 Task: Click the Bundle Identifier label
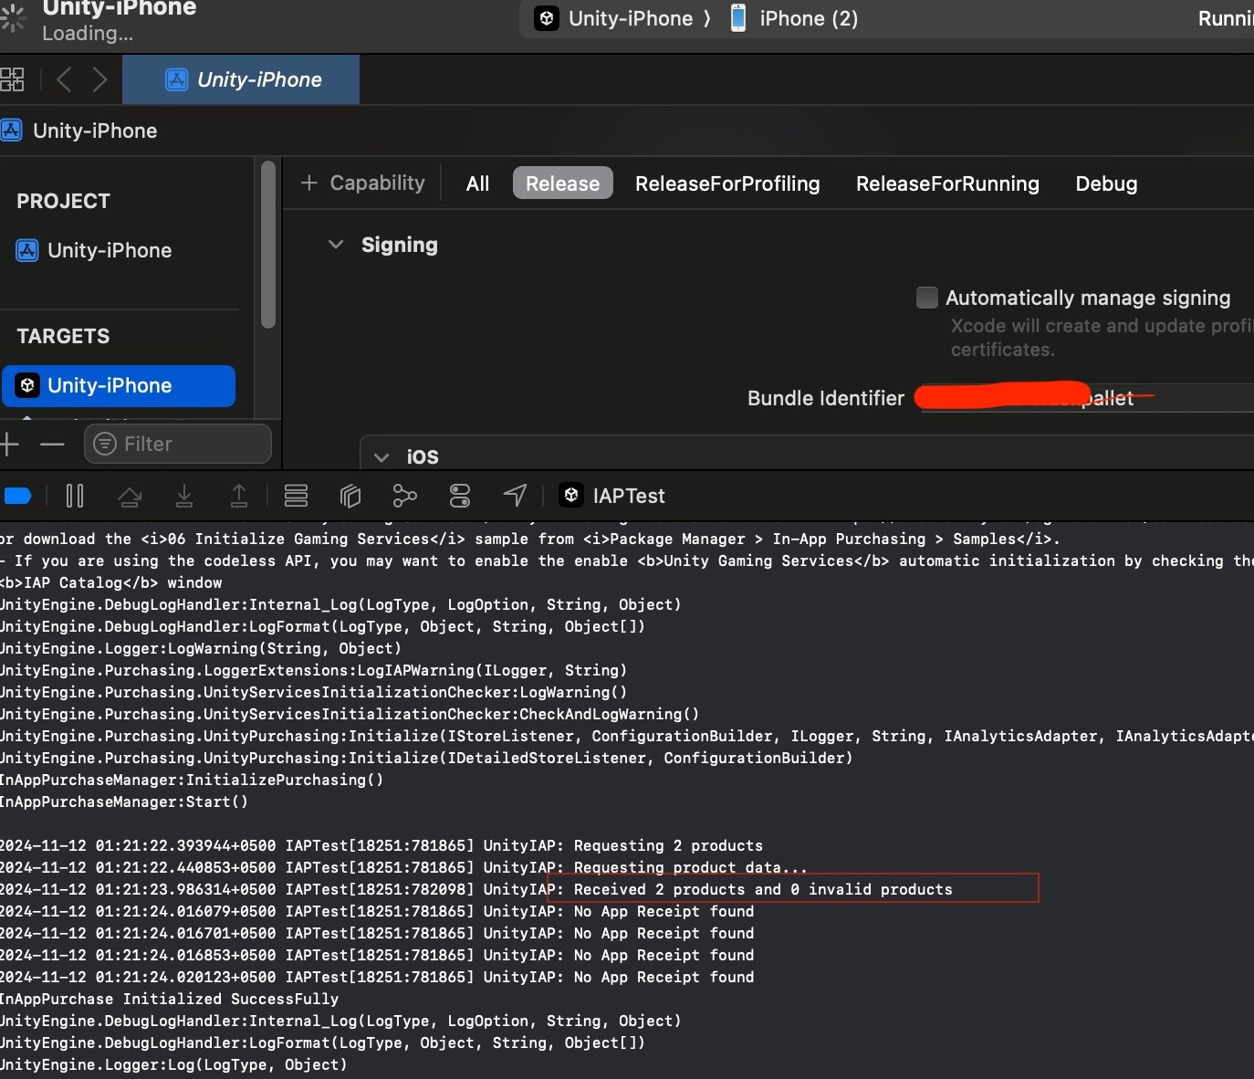pos(826,398)
